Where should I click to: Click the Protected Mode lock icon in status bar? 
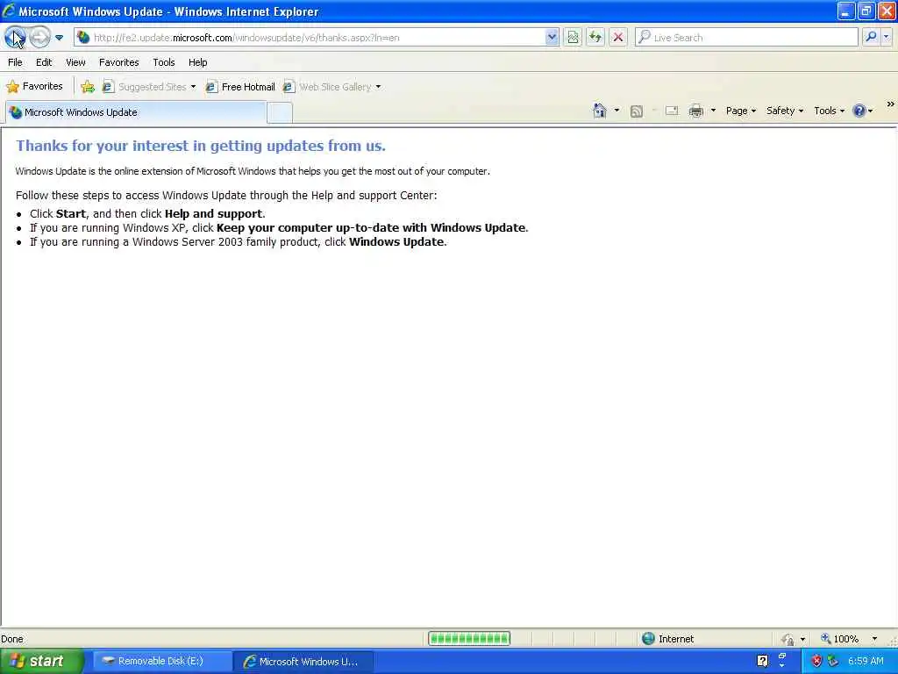[x=788, y=639]
